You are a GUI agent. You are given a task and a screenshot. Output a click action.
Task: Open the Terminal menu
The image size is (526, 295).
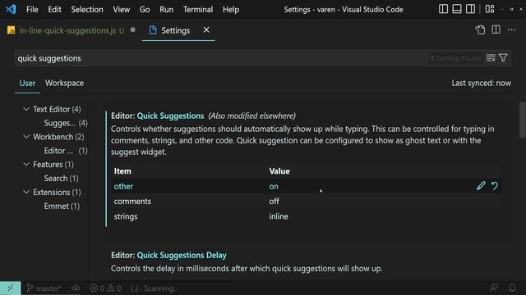[198, 9]
